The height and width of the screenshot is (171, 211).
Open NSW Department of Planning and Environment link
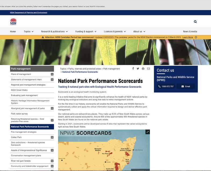(28, 13)
